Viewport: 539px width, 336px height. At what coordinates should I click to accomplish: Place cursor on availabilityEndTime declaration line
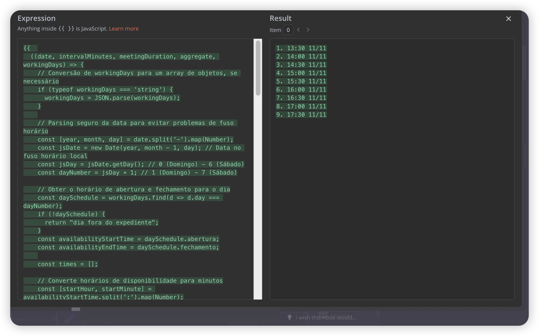tap(128, 247)
